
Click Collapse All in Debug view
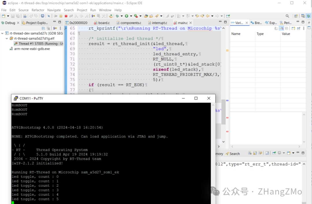tap(43, 28)
